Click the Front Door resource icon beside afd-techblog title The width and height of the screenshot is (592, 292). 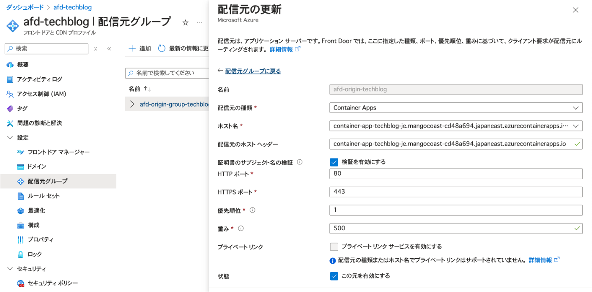[13, 26]
